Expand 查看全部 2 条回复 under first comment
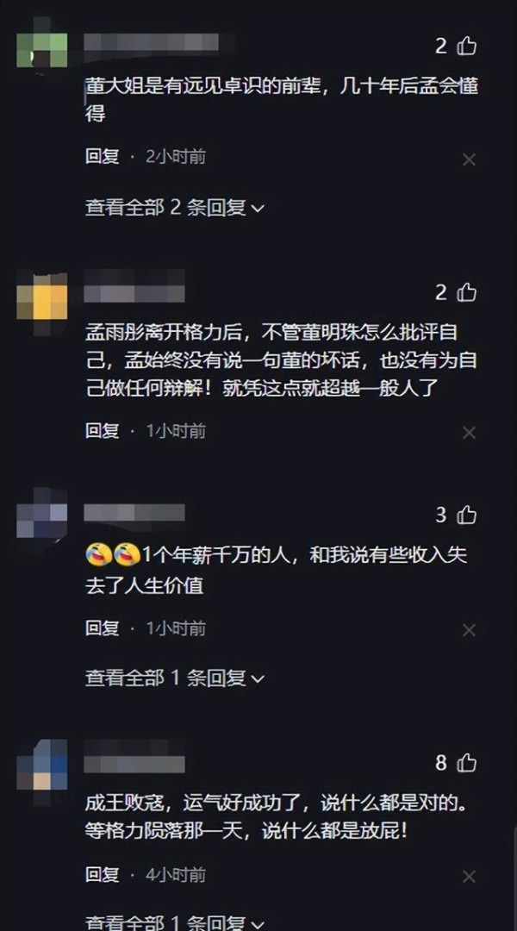Viewport: 517px width, 931px height. click(x=175, y=207)
